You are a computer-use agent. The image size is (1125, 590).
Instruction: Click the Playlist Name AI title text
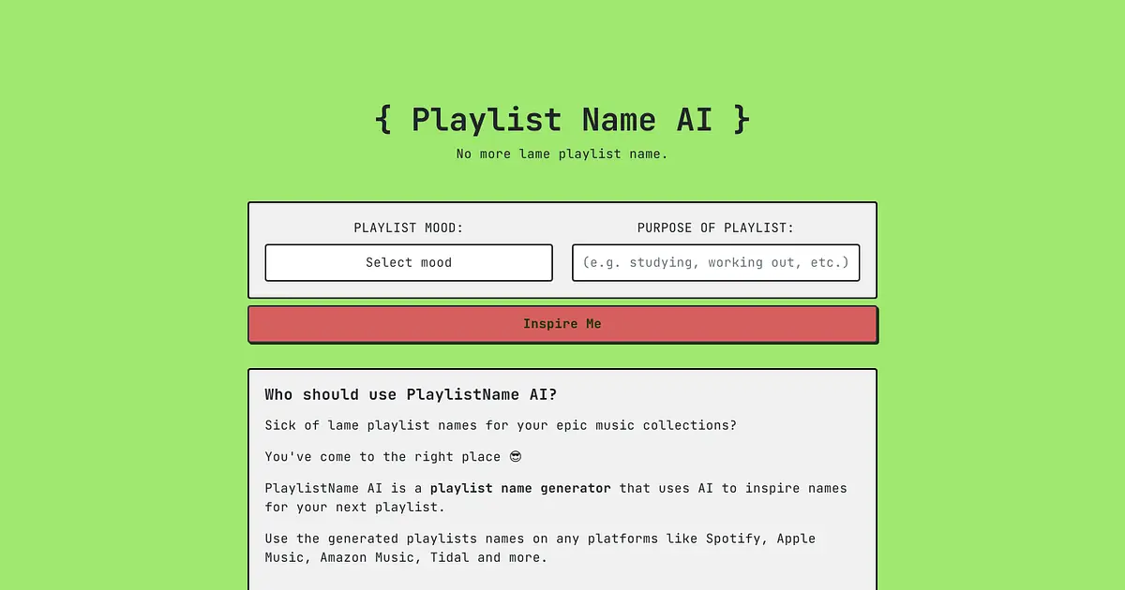562,120
